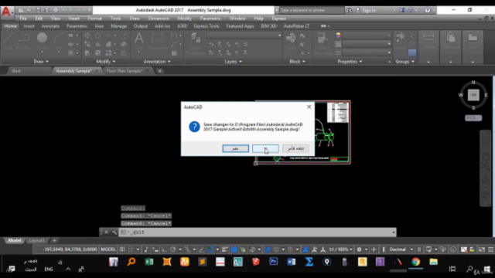Click the keyword search box
This screenshot has height=278, width=495.
(x=311, y=10)
